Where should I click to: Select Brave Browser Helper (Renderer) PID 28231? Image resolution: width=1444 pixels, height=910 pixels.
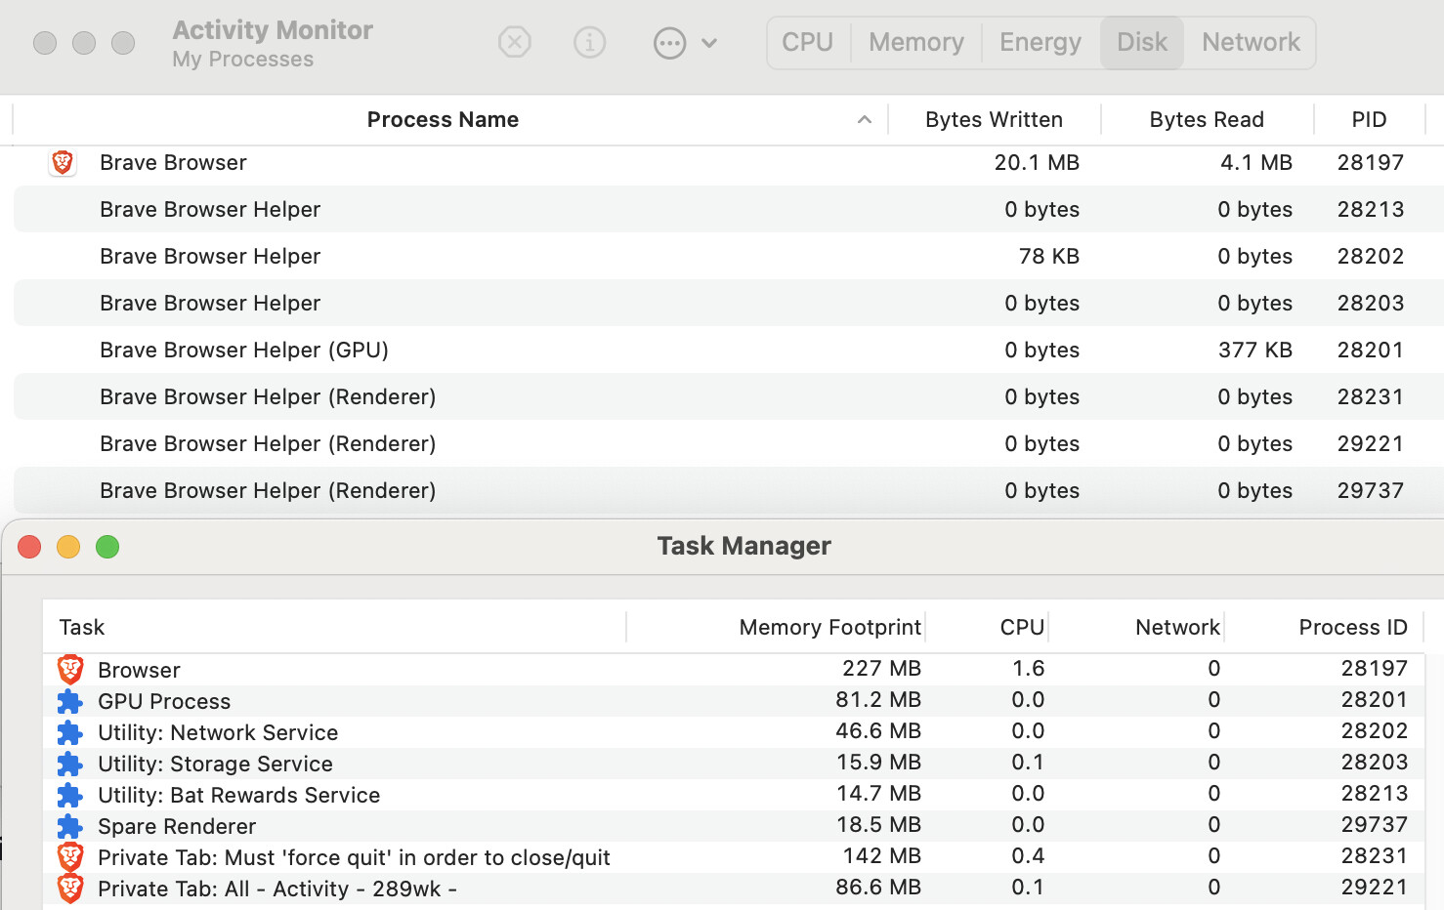pyautogui.click(x=728, y=396)
